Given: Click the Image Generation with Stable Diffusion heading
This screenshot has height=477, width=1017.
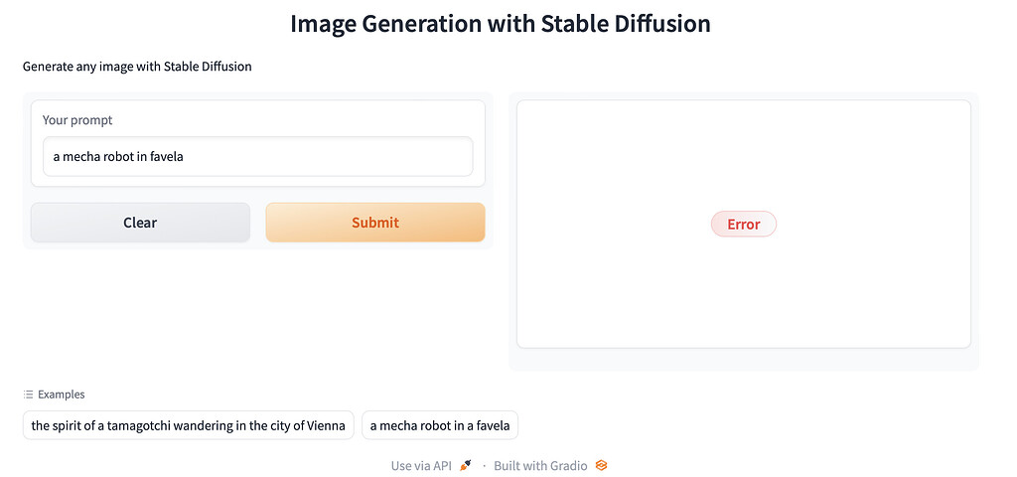Looking at the screenshot, I should pos(501,24).
